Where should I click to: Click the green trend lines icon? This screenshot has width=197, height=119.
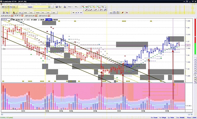90,7
